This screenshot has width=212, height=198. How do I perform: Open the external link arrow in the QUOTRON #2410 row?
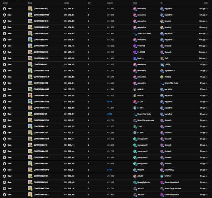click(207, 58)
